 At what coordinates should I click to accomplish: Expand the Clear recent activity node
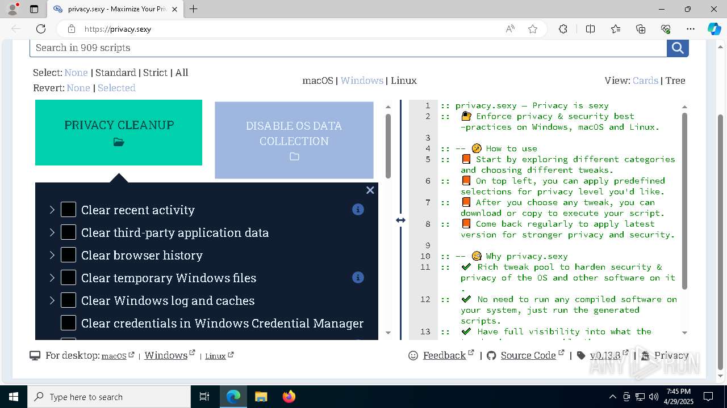(x=52, y=210)
